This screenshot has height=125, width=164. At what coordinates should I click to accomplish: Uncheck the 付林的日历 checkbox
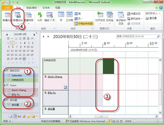tap(9, 80)
